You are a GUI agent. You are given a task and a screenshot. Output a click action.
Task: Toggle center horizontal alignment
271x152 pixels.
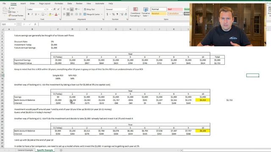coord(68,14)
